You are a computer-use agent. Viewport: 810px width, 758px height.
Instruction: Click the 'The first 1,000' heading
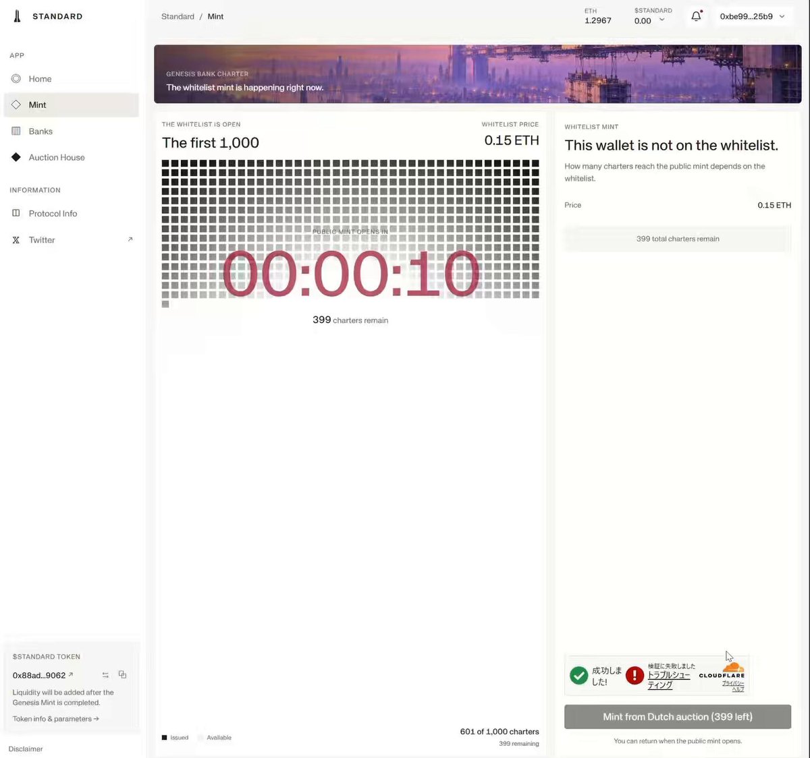[x=211, y=143]
